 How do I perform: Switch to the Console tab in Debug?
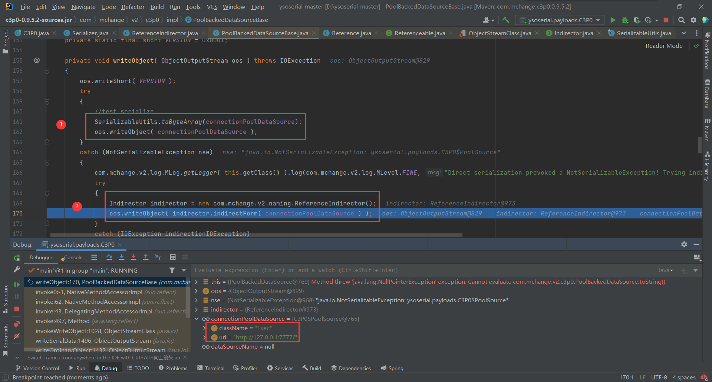pos(72,257)
